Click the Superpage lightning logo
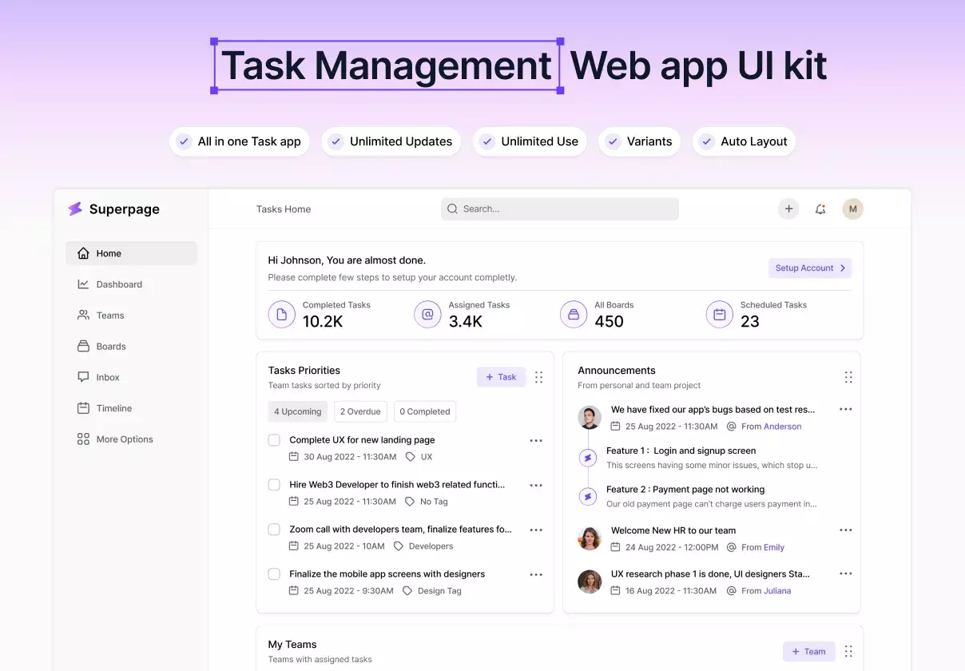The height and width of the screenshot is (671, 965). tap(75, 209)
